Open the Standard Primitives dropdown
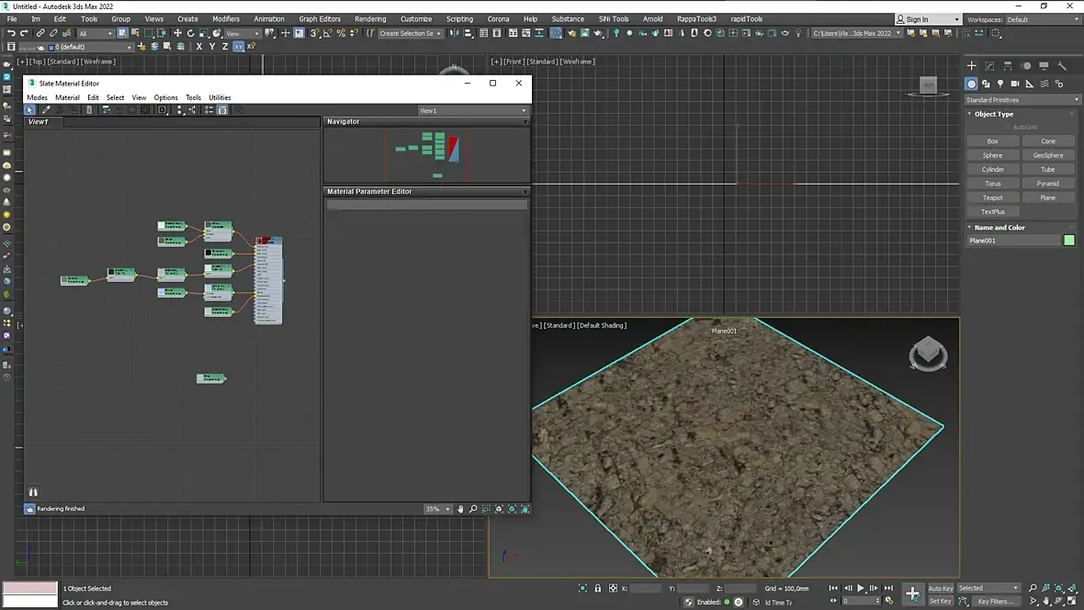Image resolution: width=1084 pixels, height=610 pixels. [x=1022, y=99]
